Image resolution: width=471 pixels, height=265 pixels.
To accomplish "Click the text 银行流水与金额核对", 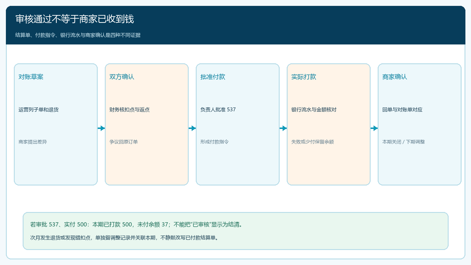I will click(314, 110).
